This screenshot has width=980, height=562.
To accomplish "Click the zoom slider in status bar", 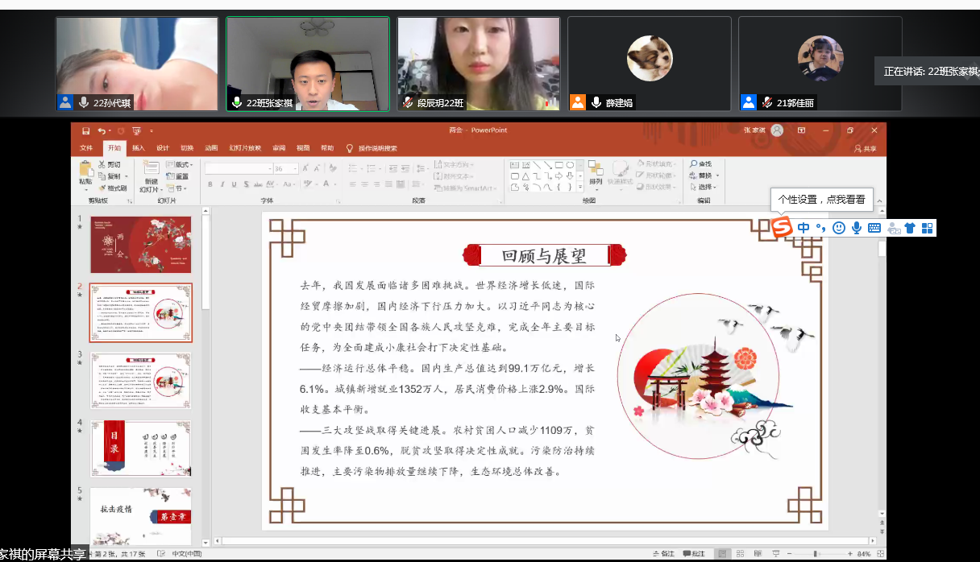I will click(x=816, y=554).
